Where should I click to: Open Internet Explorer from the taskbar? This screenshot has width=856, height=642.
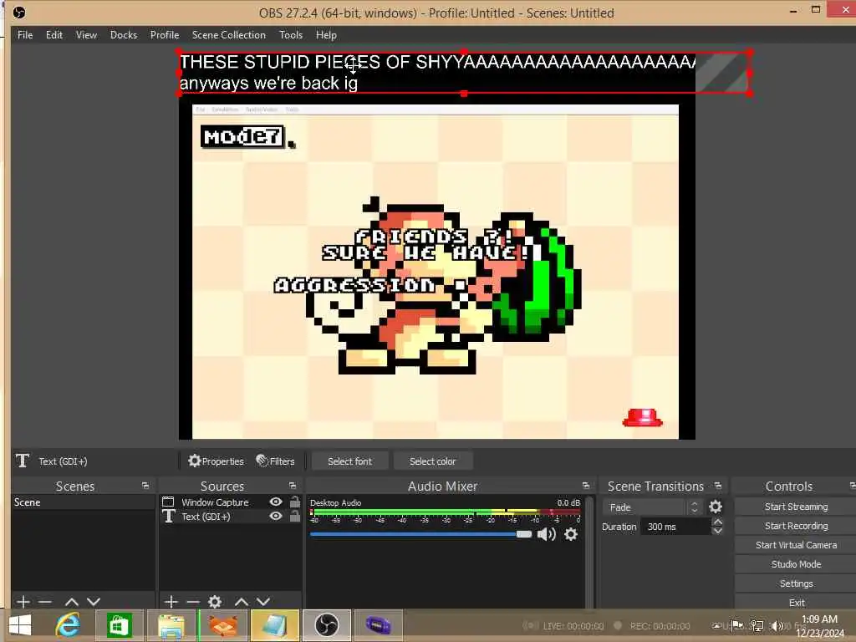tap(69, 625)
